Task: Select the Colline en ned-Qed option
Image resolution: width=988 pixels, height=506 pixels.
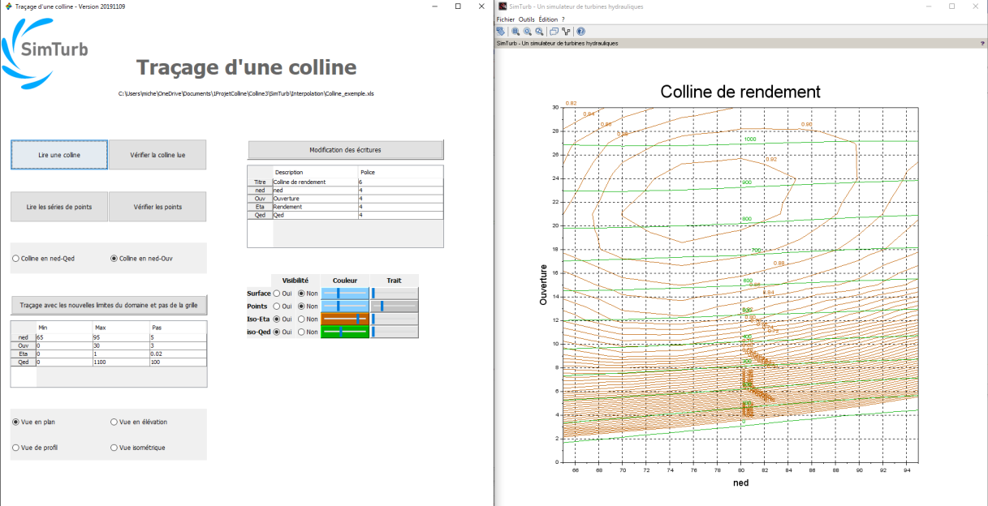Action: pos(16,259)
